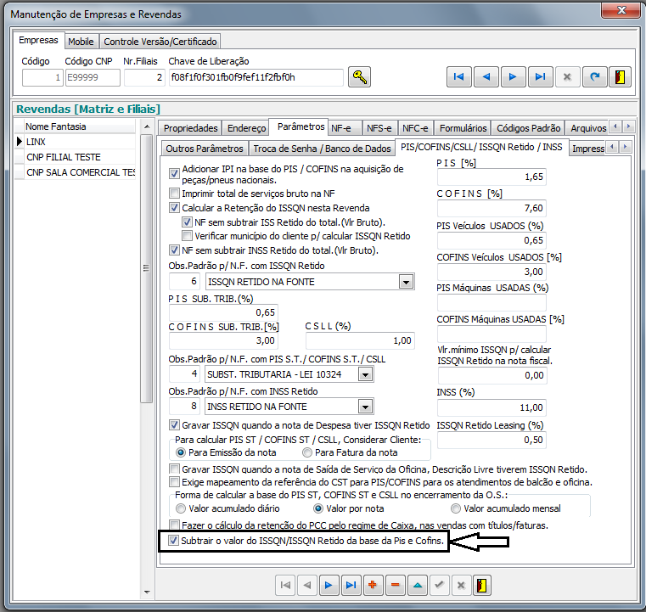The width and height of the screenshot is (646, 612).
Task: Select Para Fatura da nota radio option
Action: point(307,452)
